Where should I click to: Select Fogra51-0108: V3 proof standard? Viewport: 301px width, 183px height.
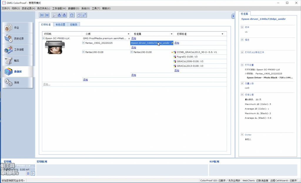[187, 57]
